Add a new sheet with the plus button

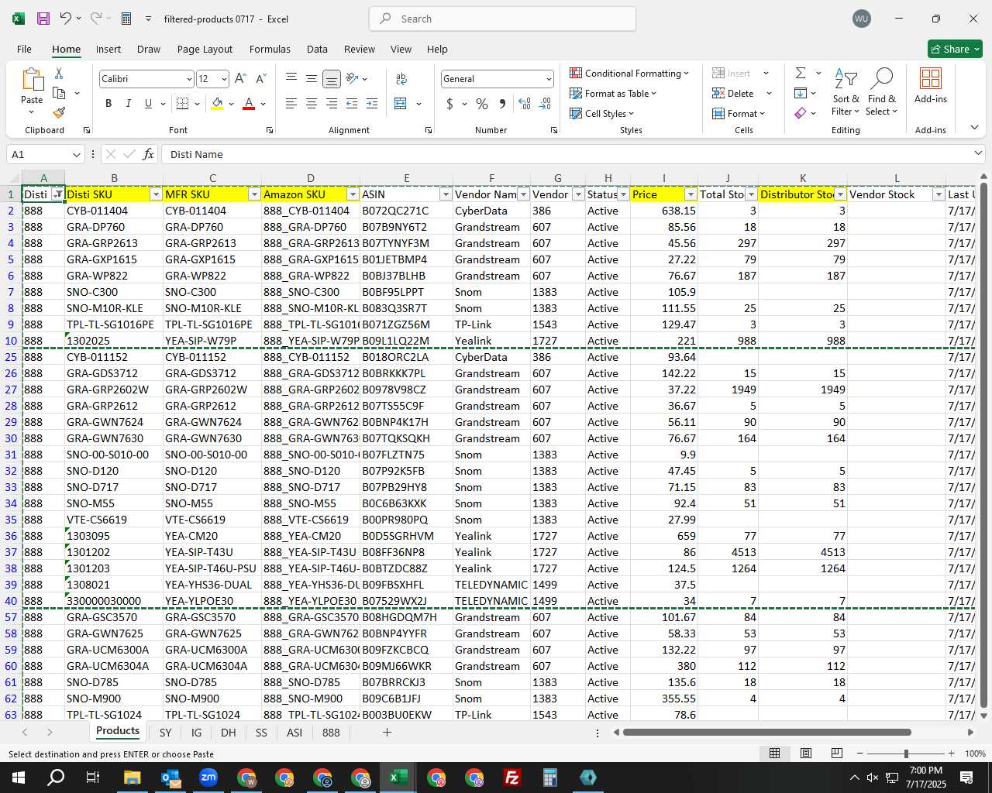point(387,732)
